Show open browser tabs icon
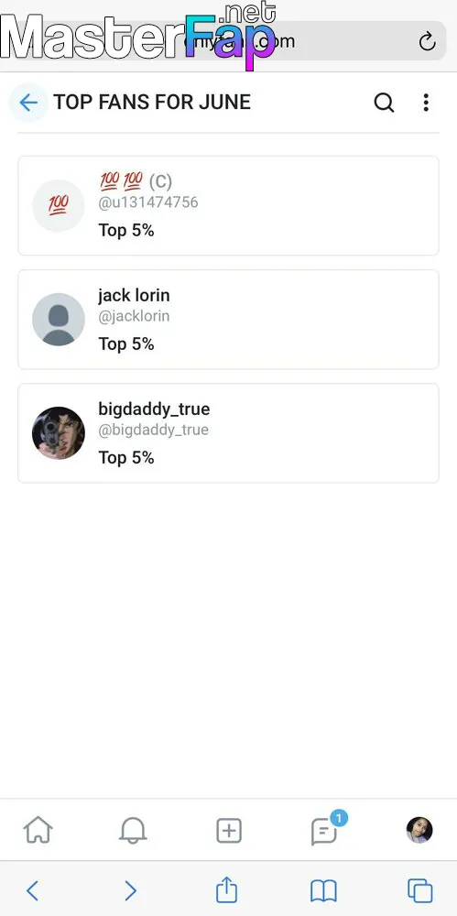This screenshot has height=916, width=457. [419, 891]
